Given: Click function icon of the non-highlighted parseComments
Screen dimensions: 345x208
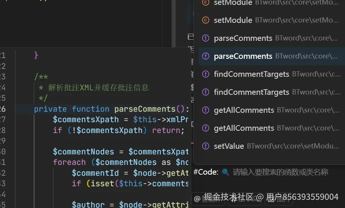Looking at the screenshot, I should [205, 38].
